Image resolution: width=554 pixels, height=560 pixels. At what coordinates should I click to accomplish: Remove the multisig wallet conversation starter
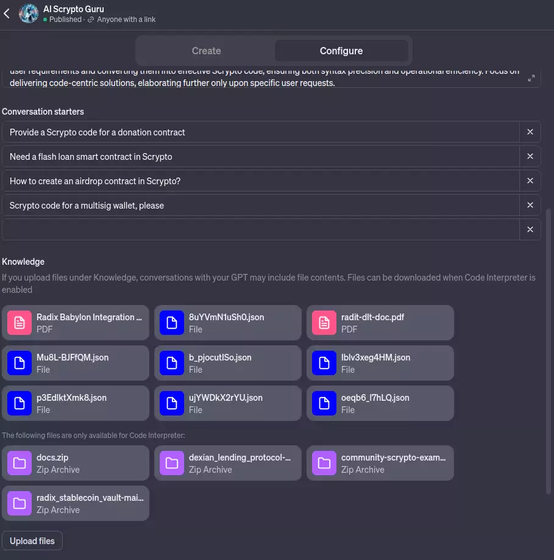tap(530, 205)
